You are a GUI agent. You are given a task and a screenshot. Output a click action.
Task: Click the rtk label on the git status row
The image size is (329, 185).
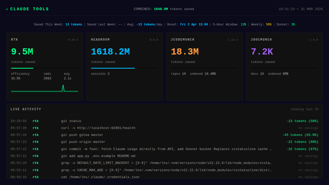point(36,121)
